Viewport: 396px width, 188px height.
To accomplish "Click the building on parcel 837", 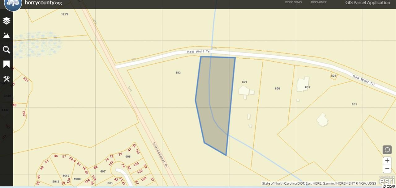I will (x=301, y=85).
